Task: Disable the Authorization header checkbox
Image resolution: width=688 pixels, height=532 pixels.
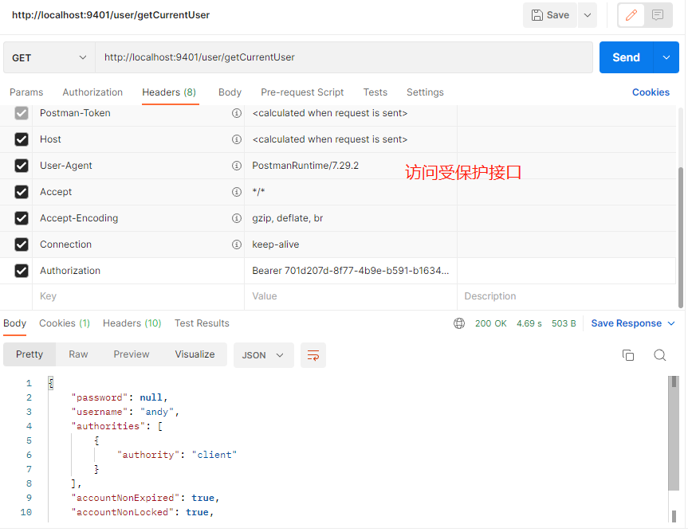Action: (x=22, y=271)
